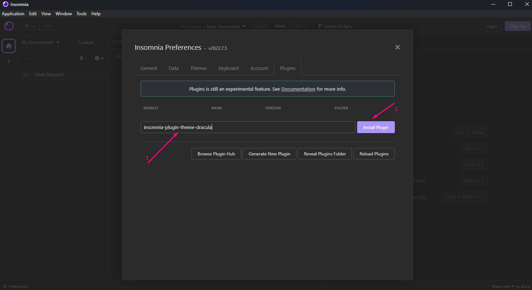The image size is (532, 290).
Task: Click the Sign Up button
Action: (x=517, y=26)
